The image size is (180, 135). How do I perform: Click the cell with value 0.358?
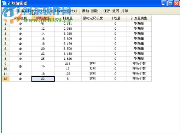[68, 29]
